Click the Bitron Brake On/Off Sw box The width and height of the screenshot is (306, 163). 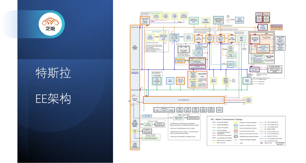[184, 50]
